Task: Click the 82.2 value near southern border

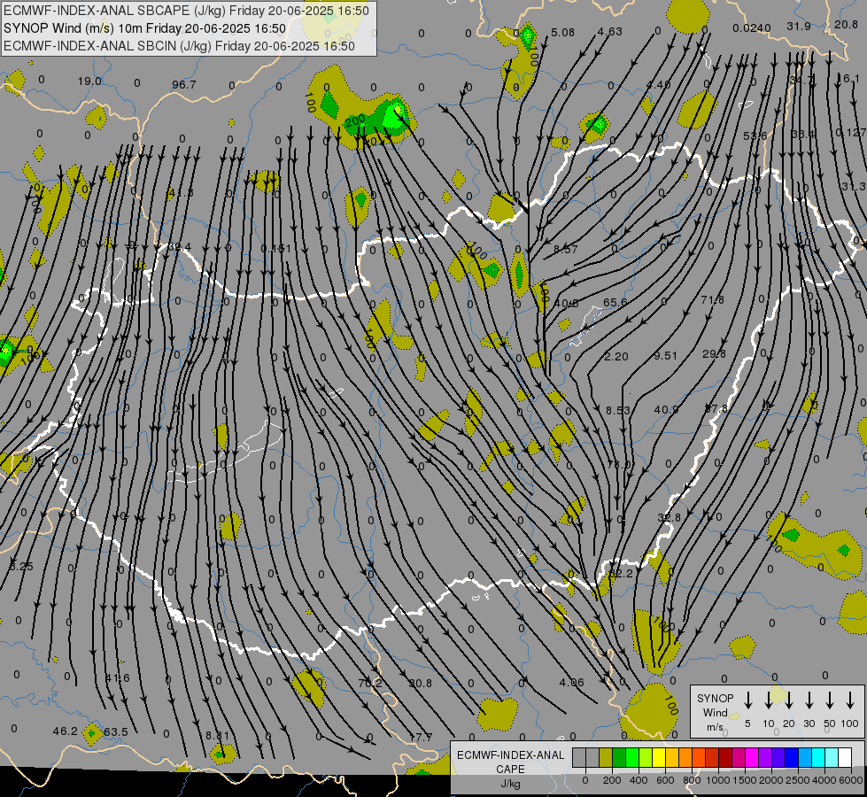Action: pos(621,574)
